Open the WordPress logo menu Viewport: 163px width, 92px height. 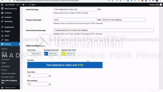(x=2, y=5)
